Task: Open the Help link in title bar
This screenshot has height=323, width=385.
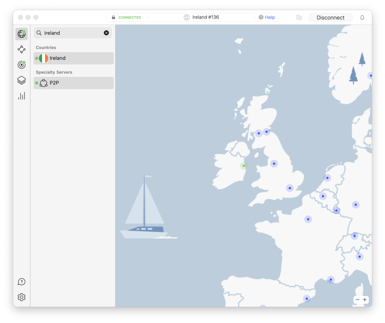Action: coord(270,17)
